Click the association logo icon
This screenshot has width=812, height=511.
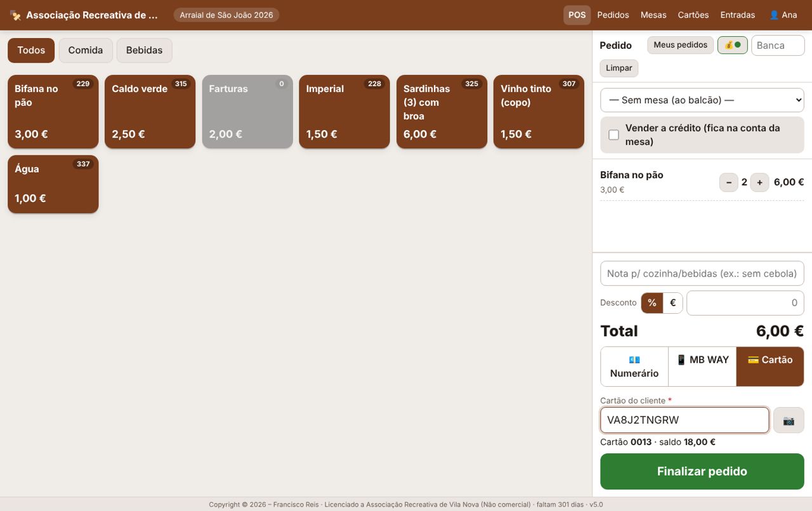tap(15, 15)
